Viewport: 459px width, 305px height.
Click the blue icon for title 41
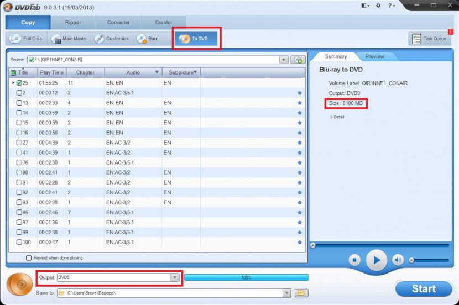pos(300,152)
